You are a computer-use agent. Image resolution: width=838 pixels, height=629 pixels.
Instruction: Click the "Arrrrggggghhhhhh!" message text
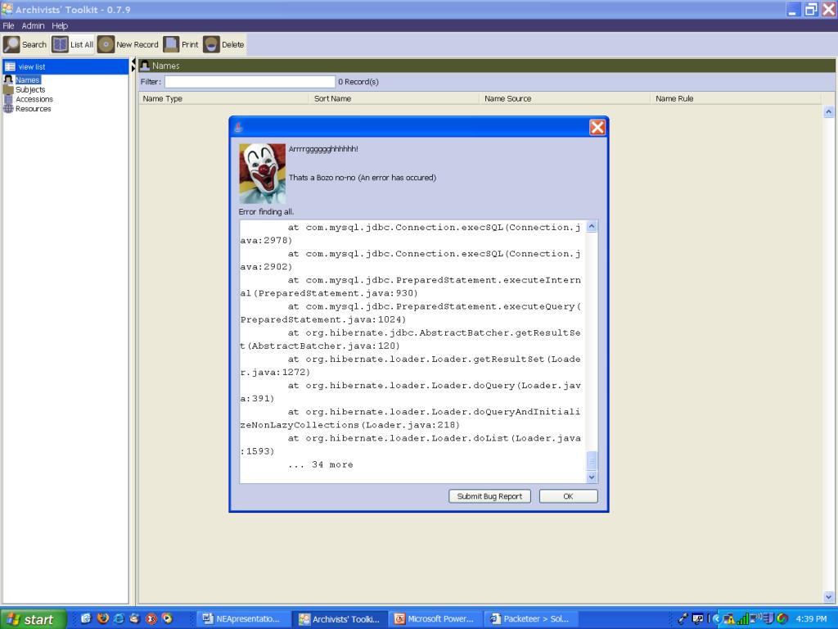323,149
